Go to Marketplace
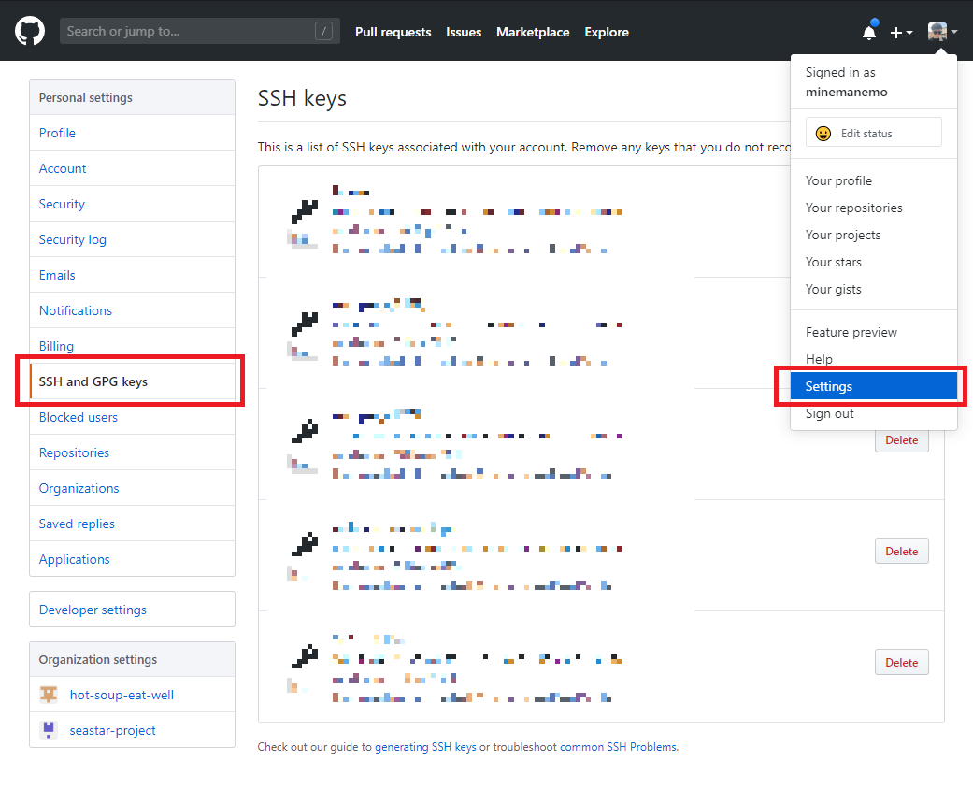The height and width of the screenshot is (790, 973). [x=533, y=33]
